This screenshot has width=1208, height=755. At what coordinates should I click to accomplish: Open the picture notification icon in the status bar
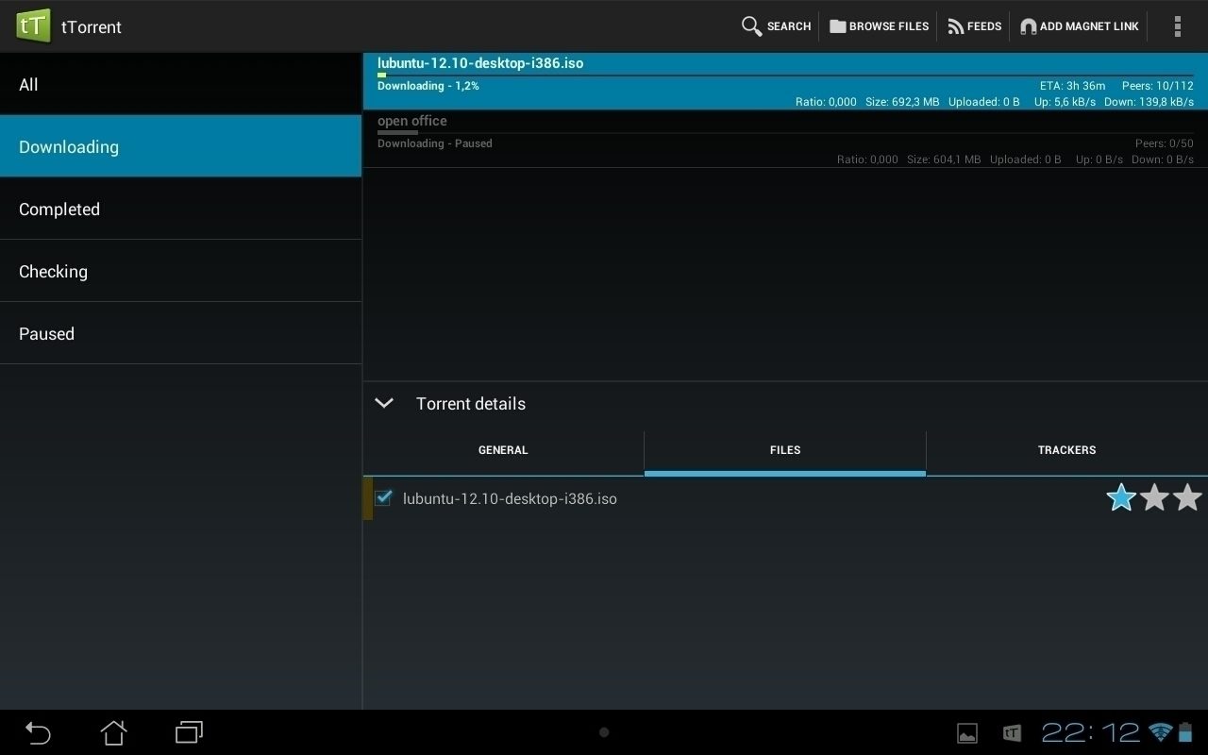tap(967, 732)
